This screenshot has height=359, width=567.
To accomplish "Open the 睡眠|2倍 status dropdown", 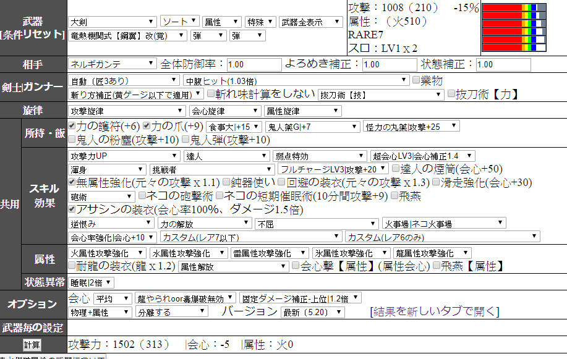I will point(91,282).
